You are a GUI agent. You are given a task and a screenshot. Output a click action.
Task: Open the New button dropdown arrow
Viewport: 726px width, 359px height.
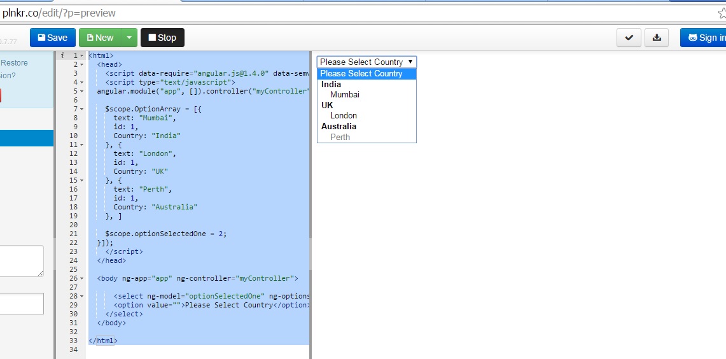point(129,38)
